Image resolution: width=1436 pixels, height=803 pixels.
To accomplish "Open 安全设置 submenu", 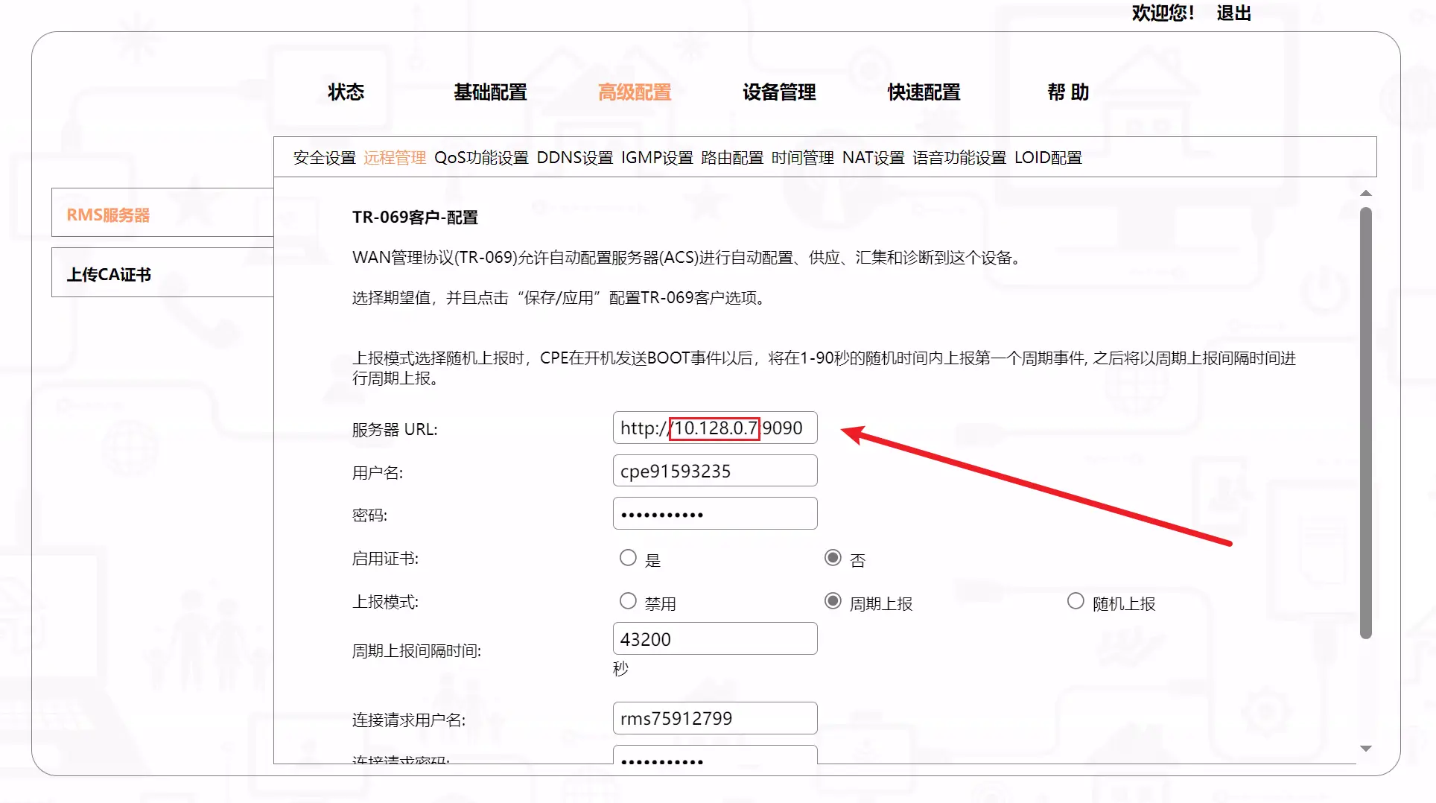I will (x=324, y=158).
